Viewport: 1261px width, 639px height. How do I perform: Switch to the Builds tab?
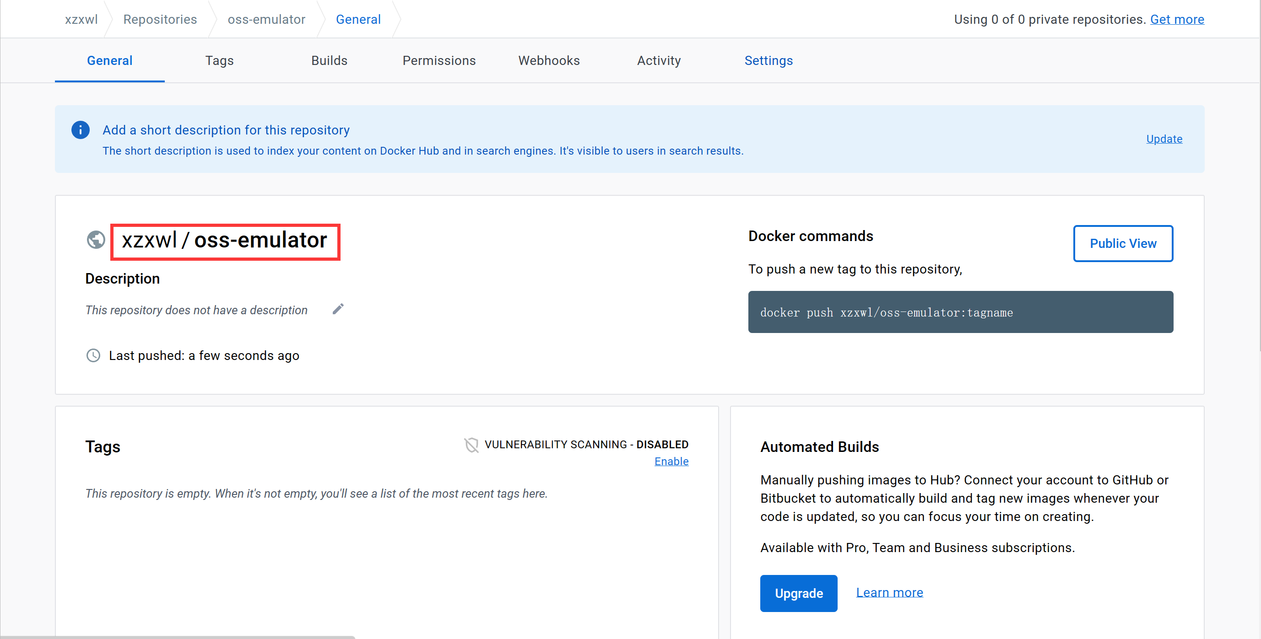click(x=329, y=61)
